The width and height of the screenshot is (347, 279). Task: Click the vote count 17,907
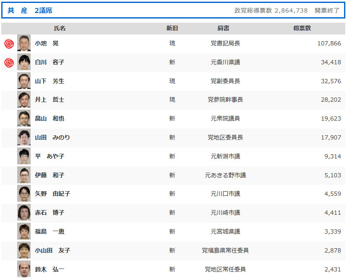click(x=331, y=137)
